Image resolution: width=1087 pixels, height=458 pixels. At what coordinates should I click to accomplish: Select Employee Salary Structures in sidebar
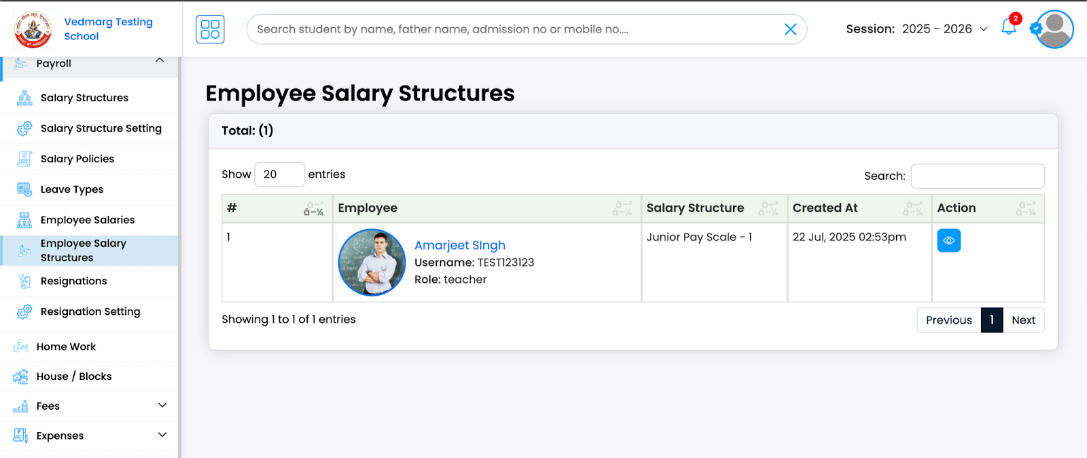coord(82,250)
